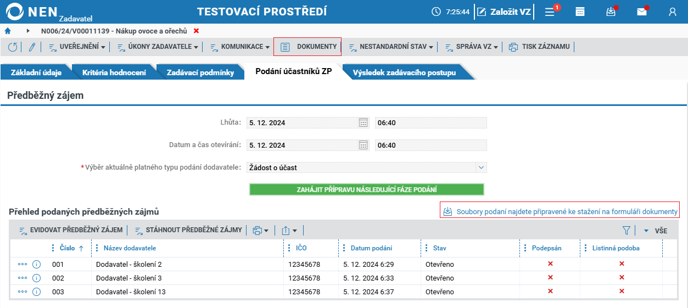The image size is (688, 308).
Task: Open row actions dots for row 001
Action: pos(23,264)
